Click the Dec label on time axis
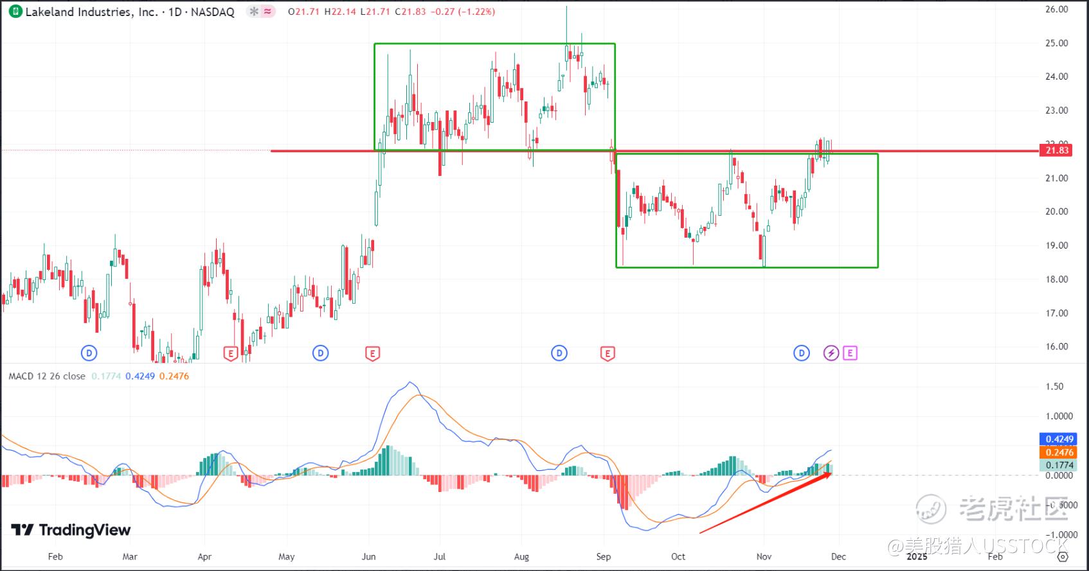The height and width of the screenshot is (571, 1089). coord(838,557)
